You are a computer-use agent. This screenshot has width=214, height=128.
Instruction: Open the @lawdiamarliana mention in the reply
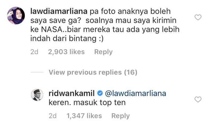click(x=136, y=93)
